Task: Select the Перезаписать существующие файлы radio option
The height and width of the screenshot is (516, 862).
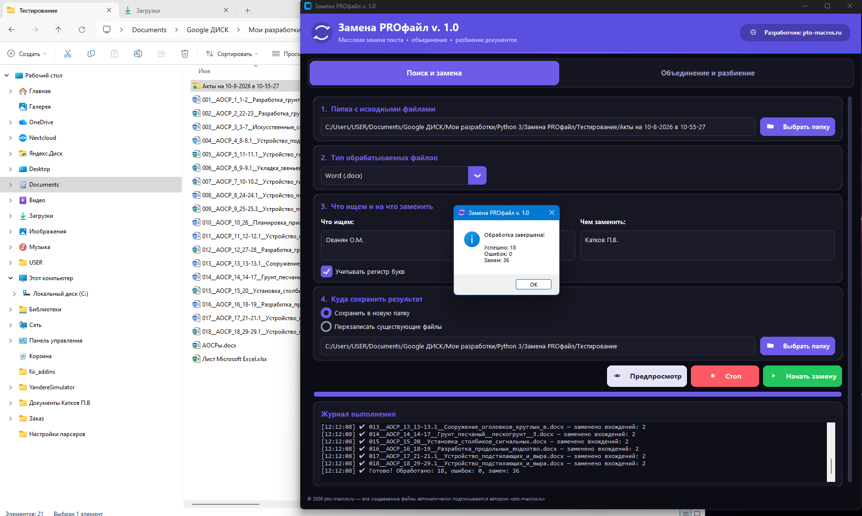Action: 326,326
